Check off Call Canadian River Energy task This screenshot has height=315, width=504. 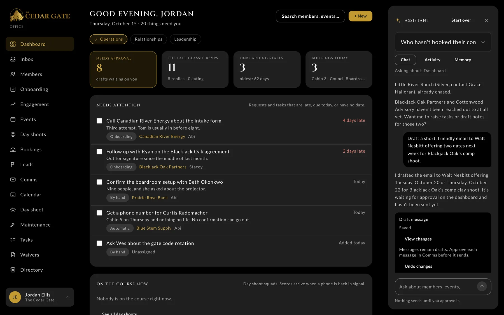99,121
